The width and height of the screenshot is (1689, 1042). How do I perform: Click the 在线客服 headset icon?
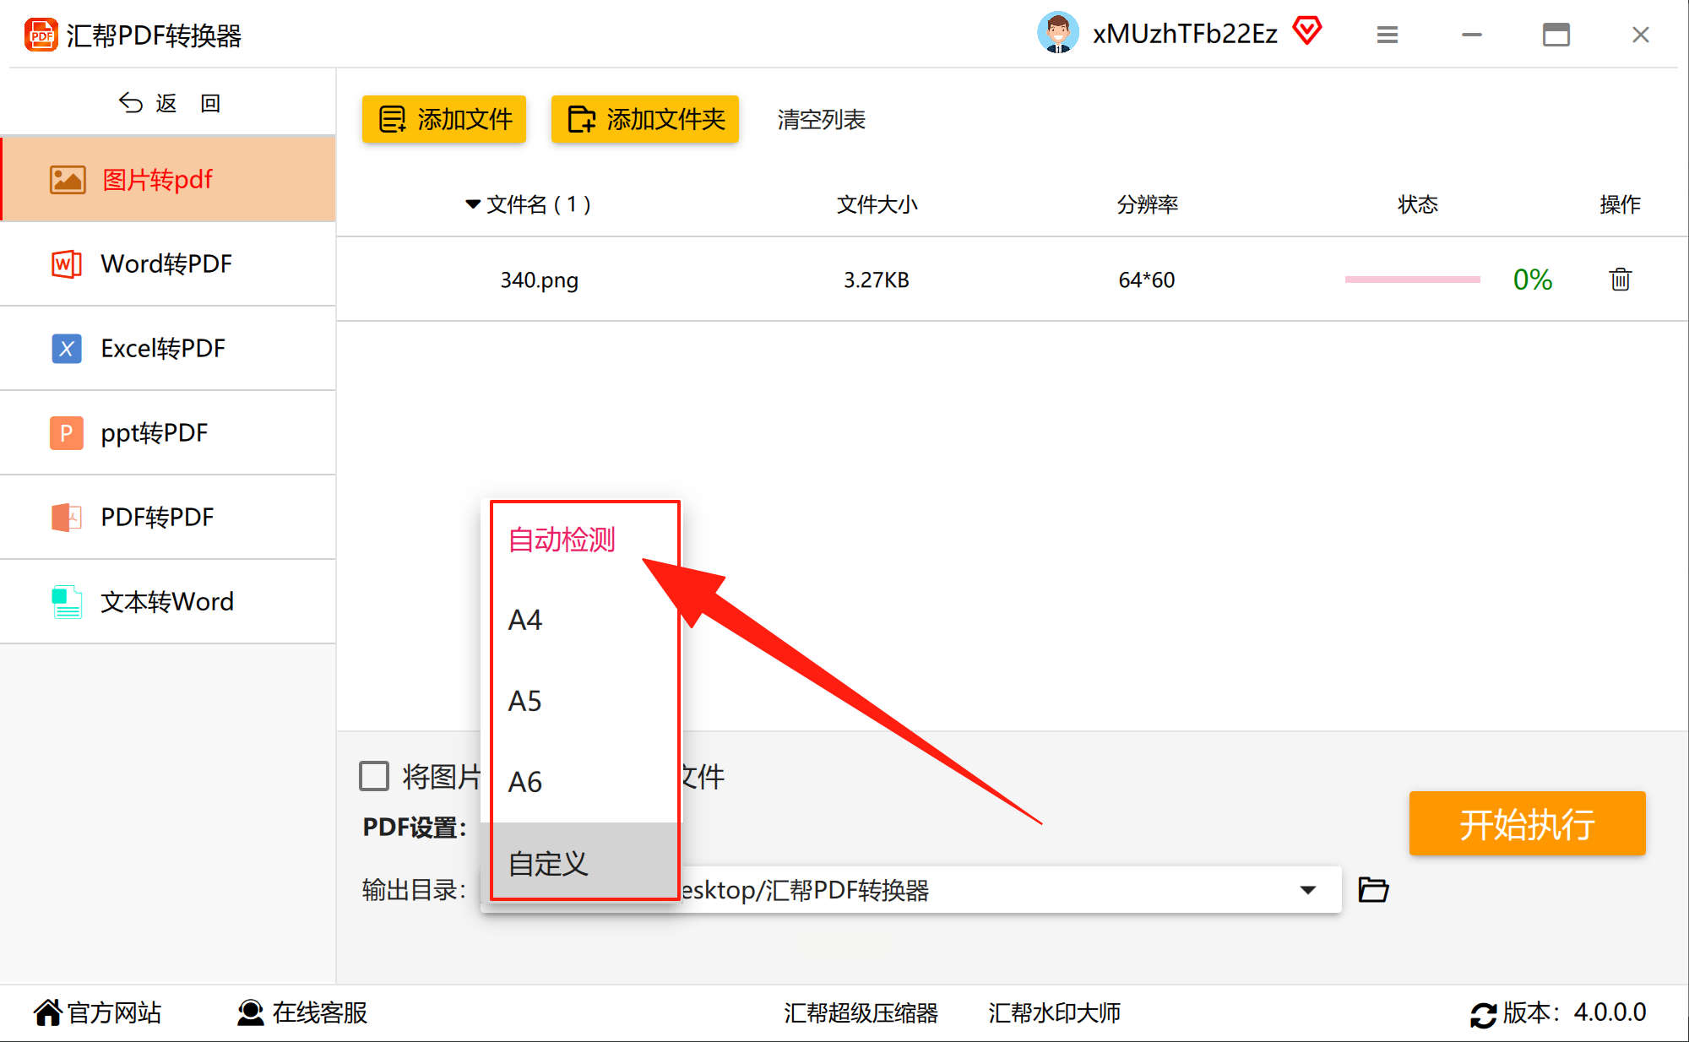[x=250, y=1012]
